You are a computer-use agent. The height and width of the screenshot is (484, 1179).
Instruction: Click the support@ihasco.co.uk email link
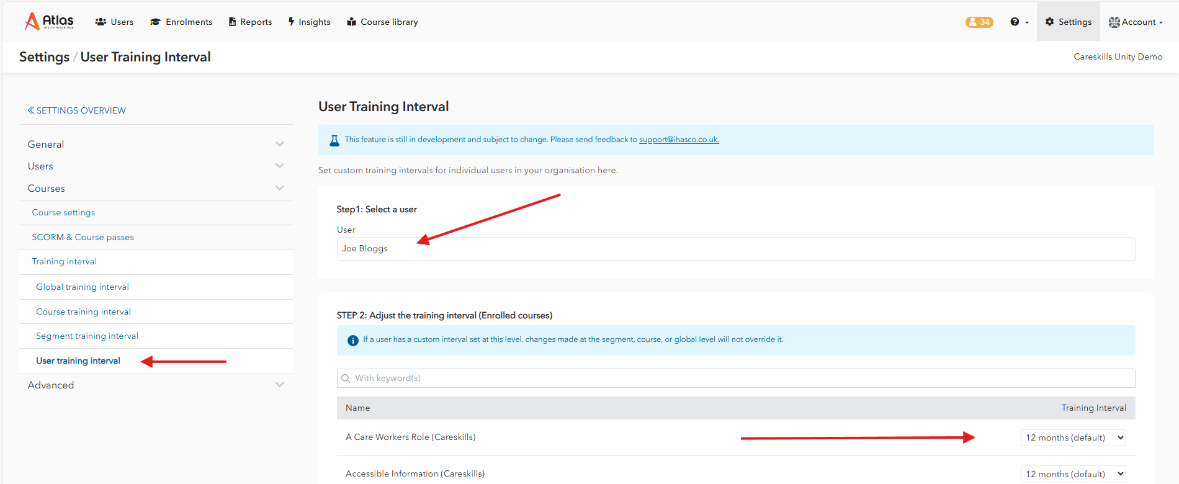(x=679, y=140)
